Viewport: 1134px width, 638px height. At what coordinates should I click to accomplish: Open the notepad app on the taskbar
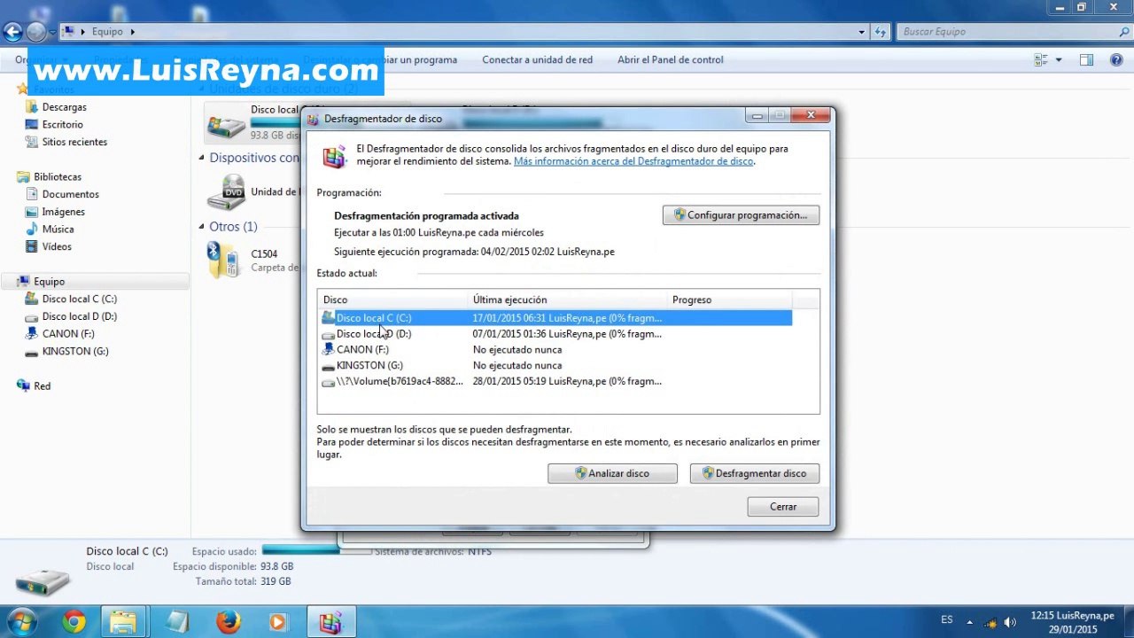[x=176, y=622]
